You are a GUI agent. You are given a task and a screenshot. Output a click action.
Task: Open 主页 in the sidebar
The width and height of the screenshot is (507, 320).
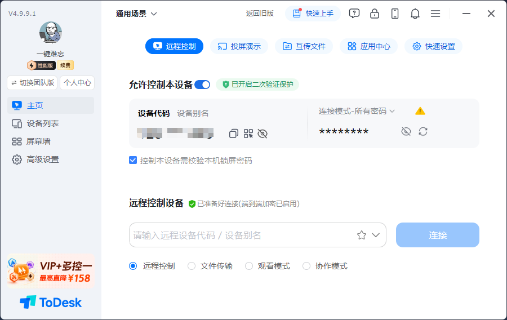point(51,105)
